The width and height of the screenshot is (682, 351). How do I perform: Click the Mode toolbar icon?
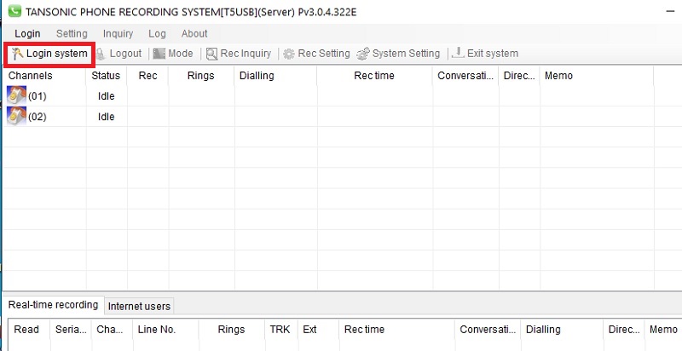tap(159, 54)
